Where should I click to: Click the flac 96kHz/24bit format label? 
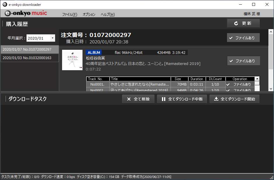[129, 52]
